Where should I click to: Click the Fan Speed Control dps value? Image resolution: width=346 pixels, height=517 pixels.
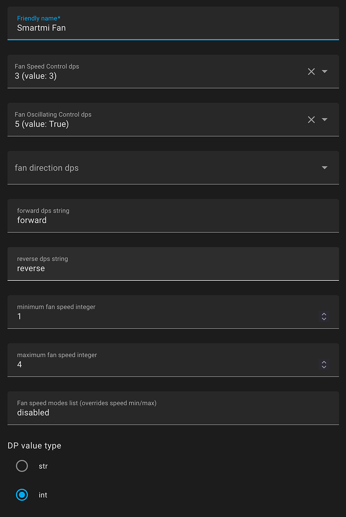pos(36,76)
